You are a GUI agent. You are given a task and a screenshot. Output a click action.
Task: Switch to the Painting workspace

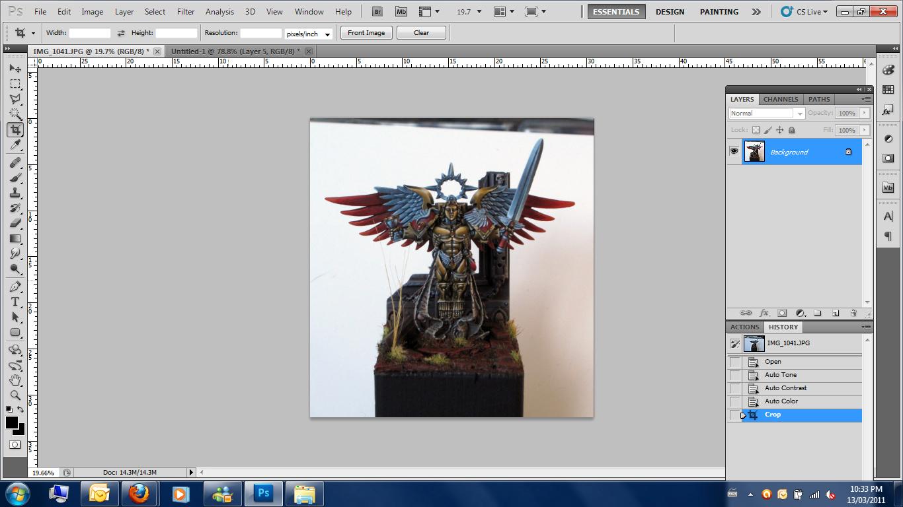point(719,12)
